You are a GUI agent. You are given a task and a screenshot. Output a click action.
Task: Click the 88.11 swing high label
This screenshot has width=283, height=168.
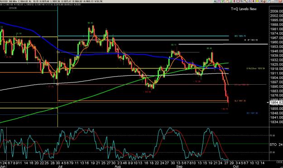point(173,45)
